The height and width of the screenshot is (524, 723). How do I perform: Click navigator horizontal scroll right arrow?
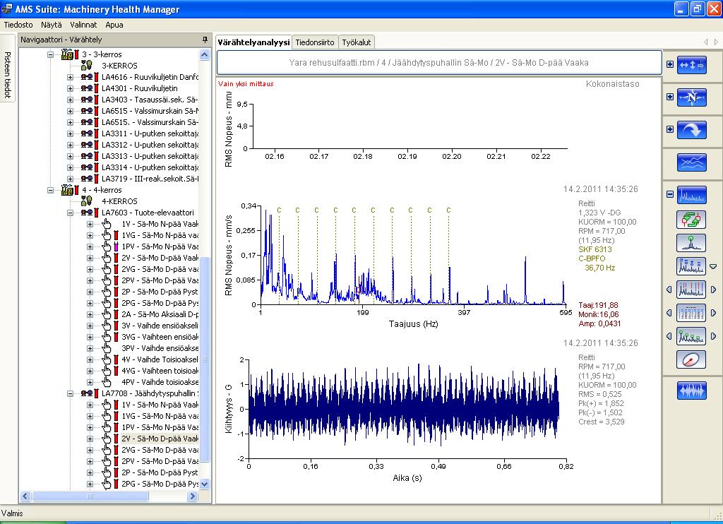193,496
